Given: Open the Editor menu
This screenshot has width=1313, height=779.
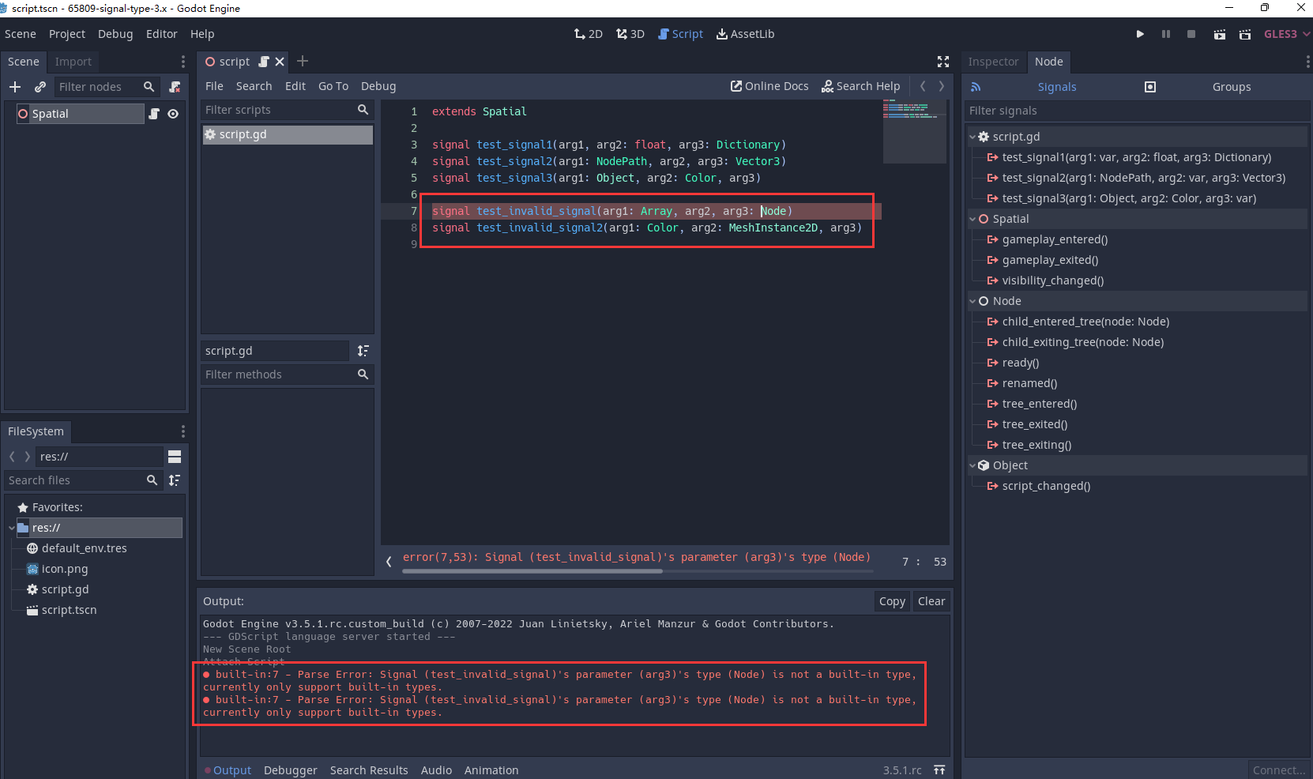Looking at the screenshot, I should coord(161,34).
